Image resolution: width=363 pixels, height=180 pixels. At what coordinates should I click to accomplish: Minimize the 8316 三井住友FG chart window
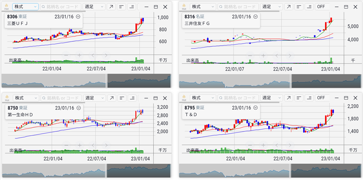tap(337, 7)
